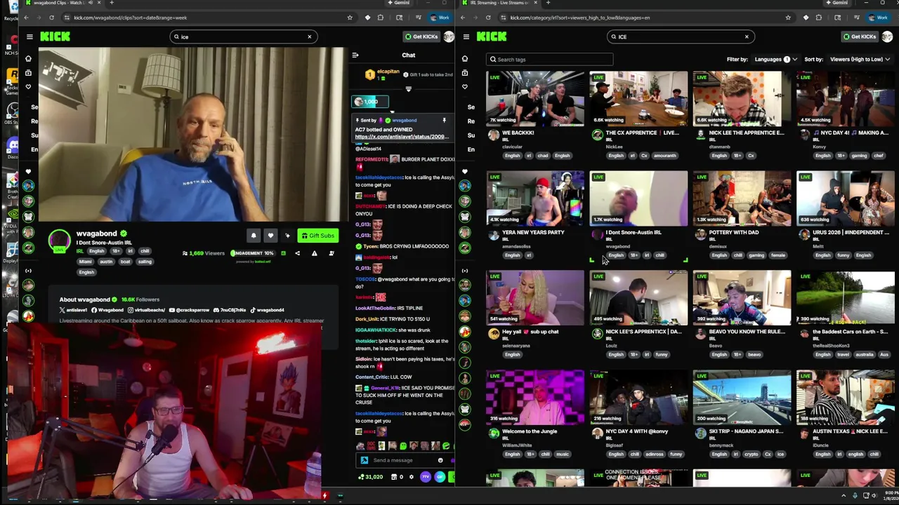The height and width of the screenshot is (505, 899).
Task: Open 'THE CX APPRENTICE' stream thumbnail
Action: click(x=638, y=98)
